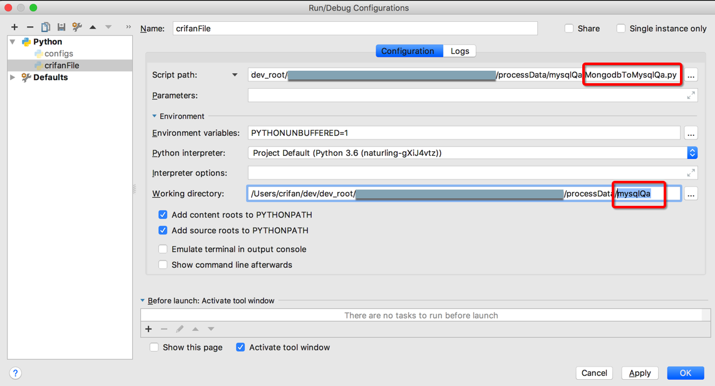Viewport: 715px width, 386px height.
Task: Enable the Share checkbox
Action: [569, 28]
